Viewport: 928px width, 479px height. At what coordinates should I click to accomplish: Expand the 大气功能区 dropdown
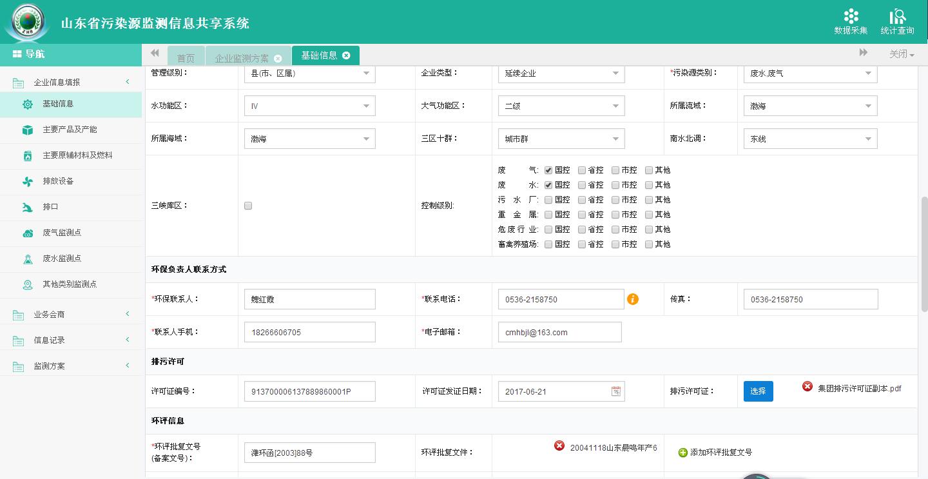click(x=561, y=106)
